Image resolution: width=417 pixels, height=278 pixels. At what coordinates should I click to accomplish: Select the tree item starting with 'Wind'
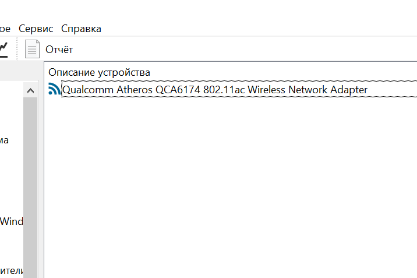(x=12, y=221)
